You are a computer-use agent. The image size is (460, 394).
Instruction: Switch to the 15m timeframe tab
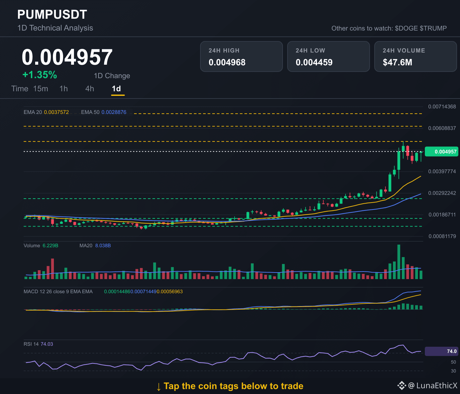[41, 89]
